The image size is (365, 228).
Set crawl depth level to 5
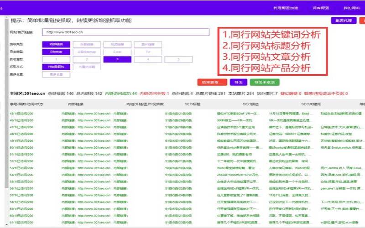pyautogui.click(x=178, y=59)
